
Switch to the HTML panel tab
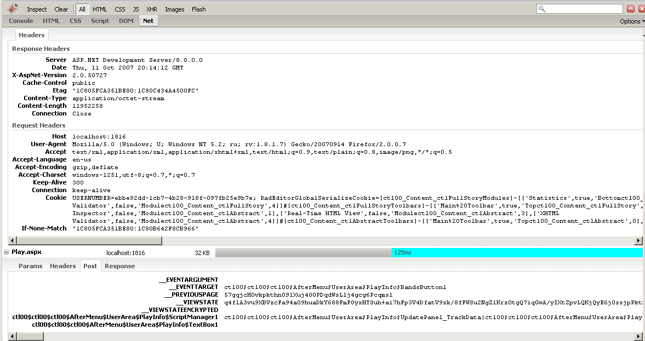[52, 21]
